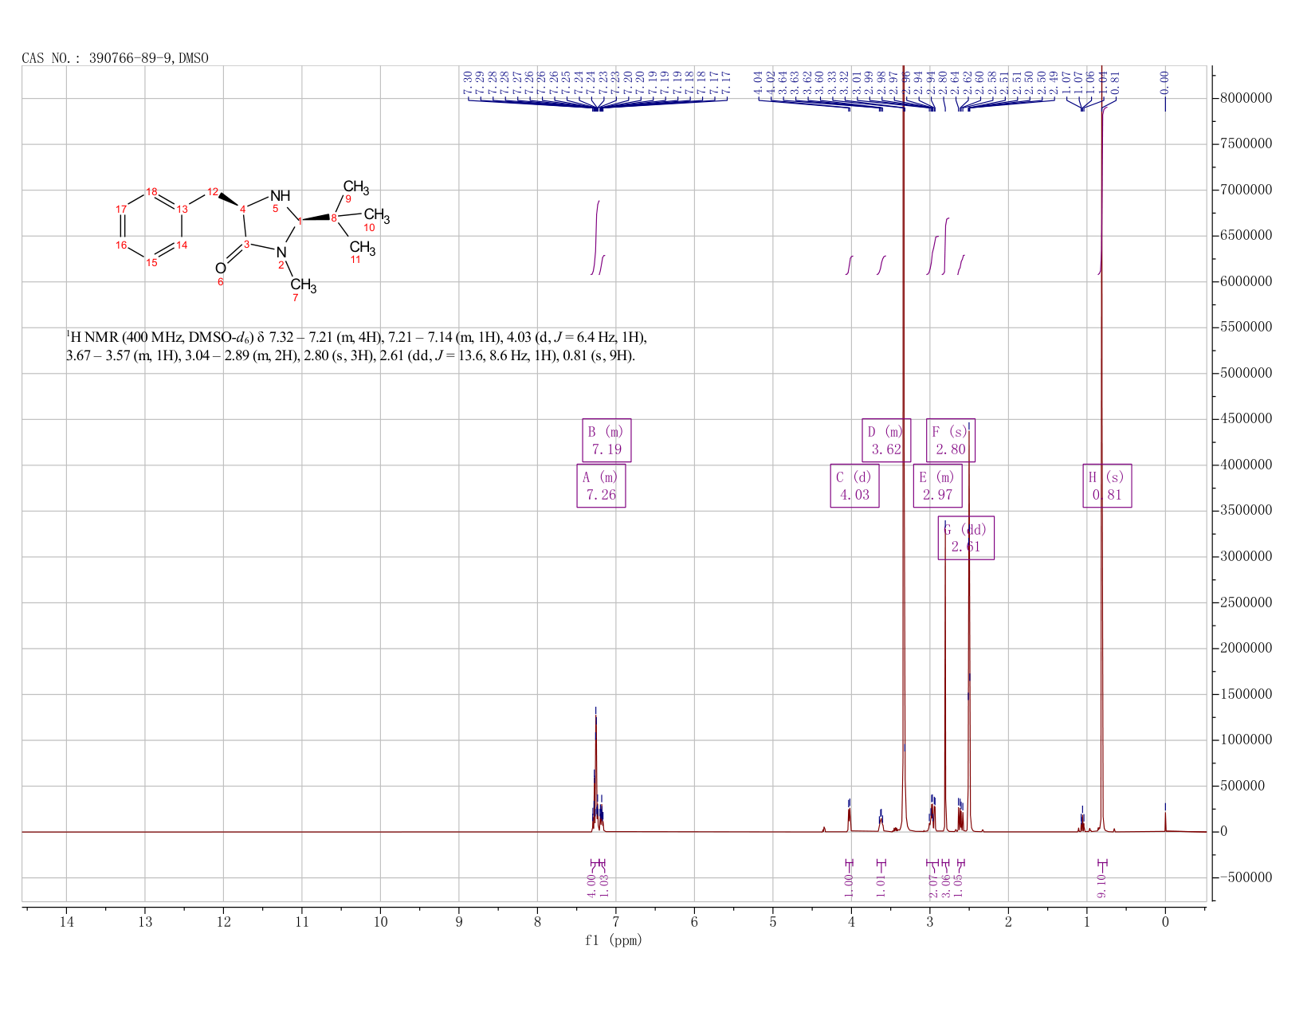Screen dimensions: 1315x1016
Task: Click the N-methyl CH3 group labeled 7
Action: 303,285
